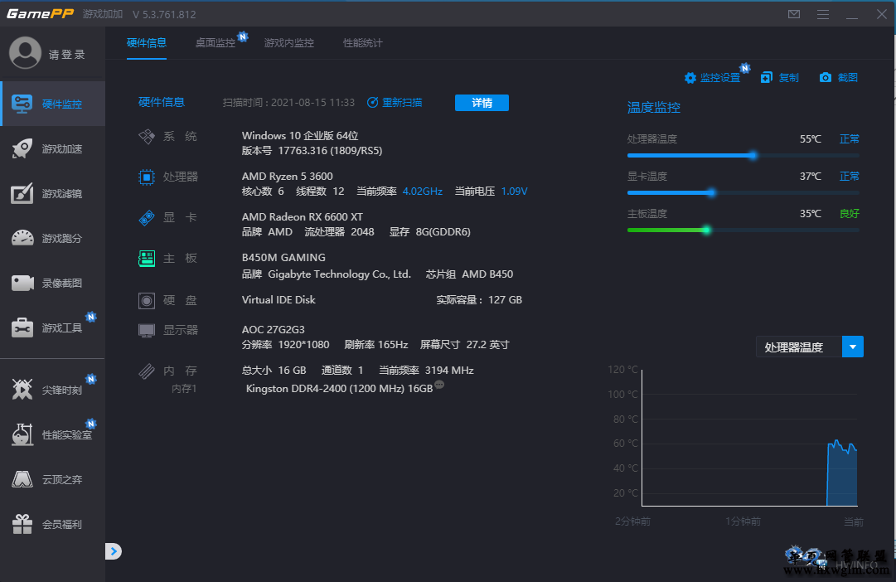The width and height of the screenshot is (896, 582).
Task: Open 游戏跑分 gauge icon
Action: pos(22,238)
